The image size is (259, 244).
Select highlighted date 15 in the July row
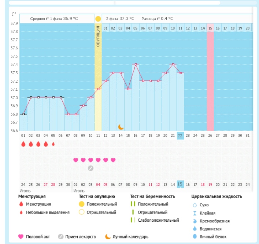(x=180, y=184)
